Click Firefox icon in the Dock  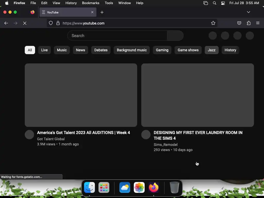pyautogui.click(x=154, y=187)
